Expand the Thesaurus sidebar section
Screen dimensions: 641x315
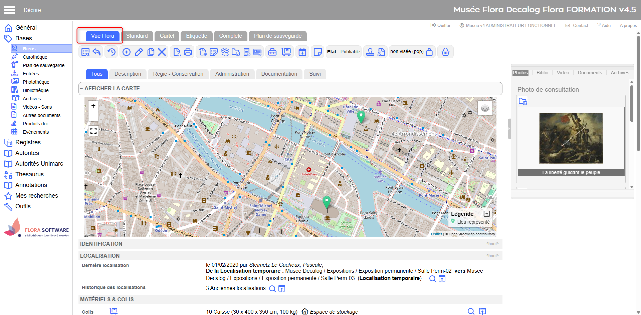29,174
